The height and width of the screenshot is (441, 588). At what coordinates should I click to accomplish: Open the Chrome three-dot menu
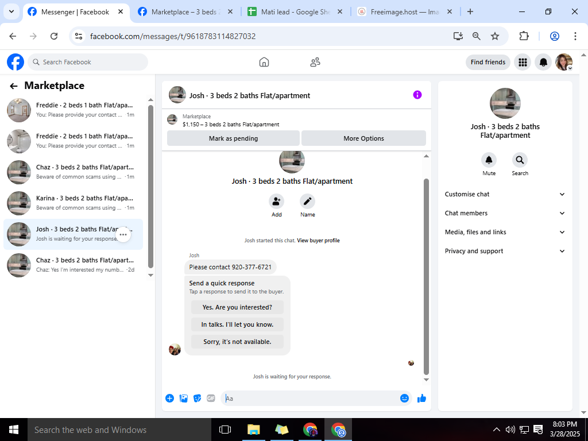coord(575,36)
